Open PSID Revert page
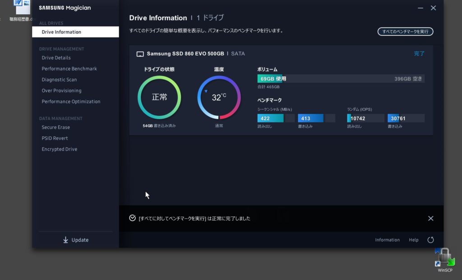Image resolution: width=462 pixels, height=280 pixels. pos(55,138)
